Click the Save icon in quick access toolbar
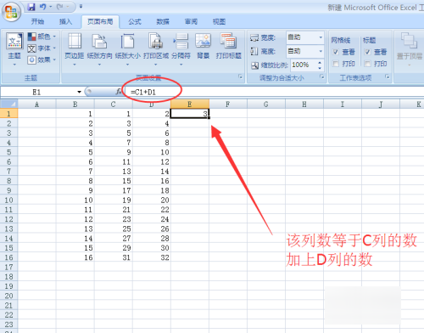 tap(31, 7)
